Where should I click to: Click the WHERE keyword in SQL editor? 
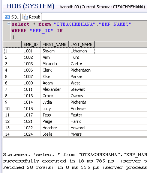(19, 31)
